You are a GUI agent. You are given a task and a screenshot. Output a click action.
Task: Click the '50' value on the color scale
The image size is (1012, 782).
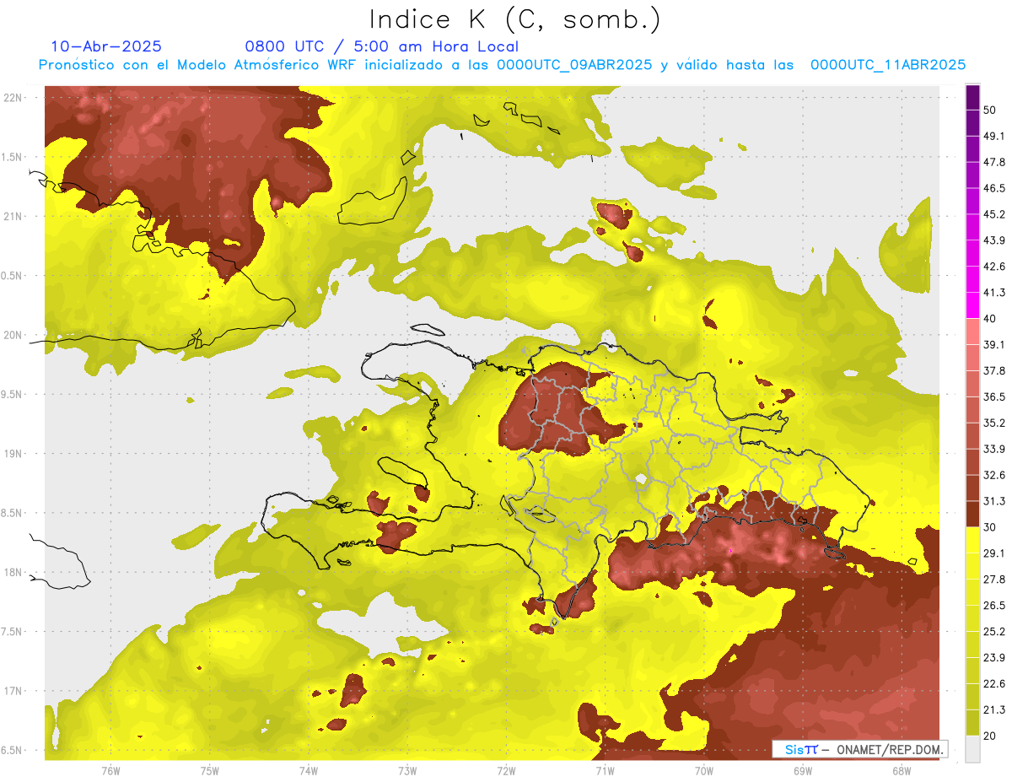pyautogui.click(x=991, y=110)
